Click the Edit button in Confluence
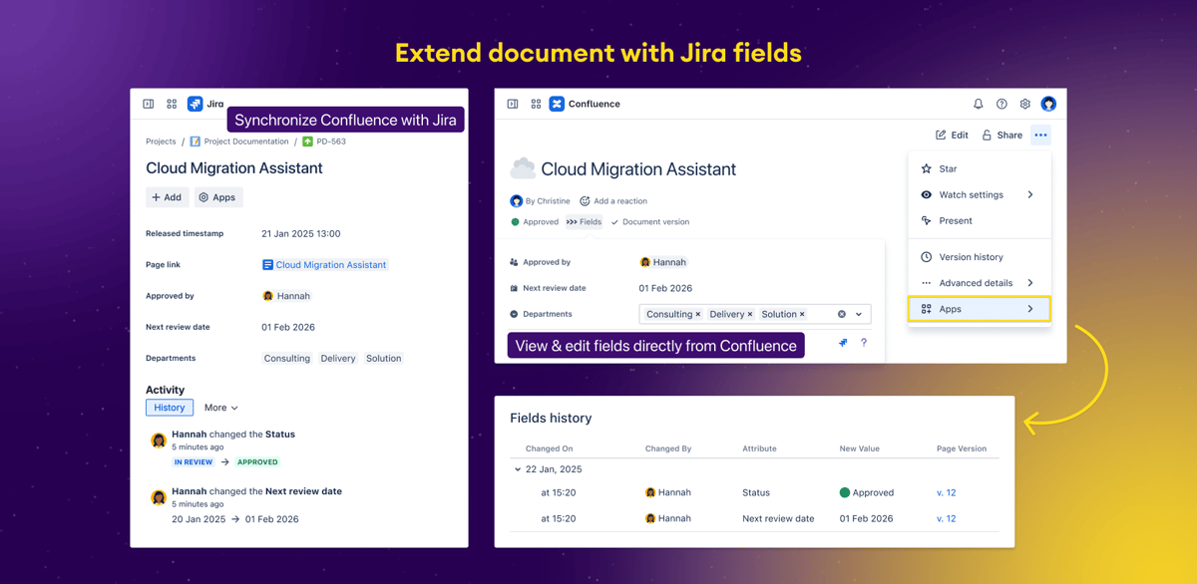The height and width of the screenshot is (584, 1197). [x=952, y=135]
